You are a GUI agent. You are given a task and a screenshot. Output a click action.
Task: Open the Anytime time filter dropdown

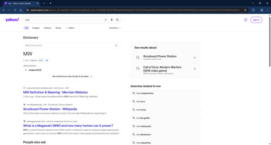pyautogui.click(x=115, y=28)
